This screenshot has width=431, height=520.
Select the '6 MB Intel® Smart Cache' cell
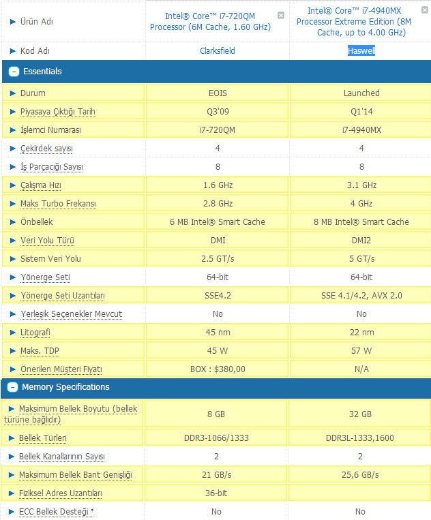click(218, 222)
